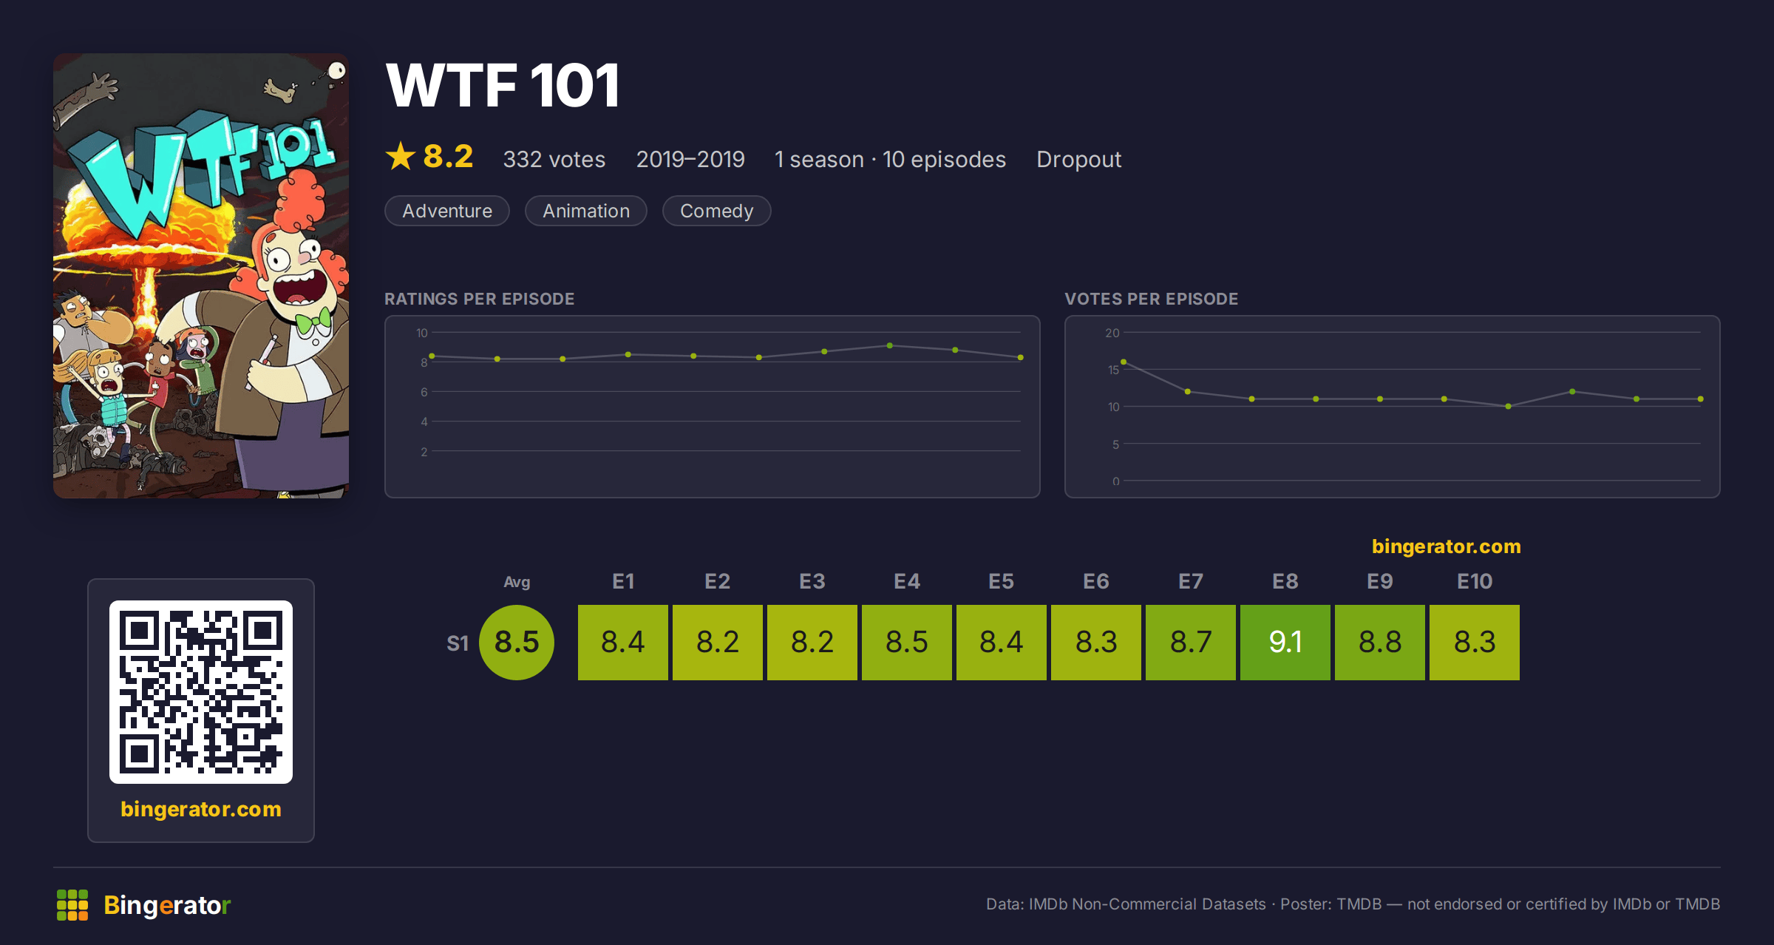1774x945 pixels.
Task: Select the Animation genre tag
Action: tap(586, 211)
